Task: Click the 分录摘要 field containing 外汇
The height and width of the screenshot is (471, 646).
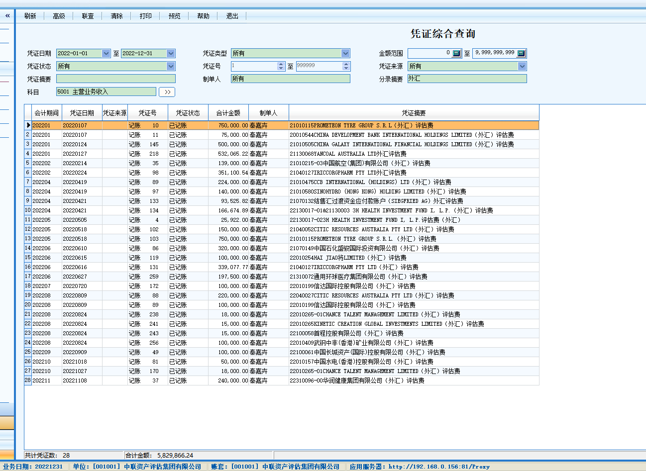Action: 466,79
